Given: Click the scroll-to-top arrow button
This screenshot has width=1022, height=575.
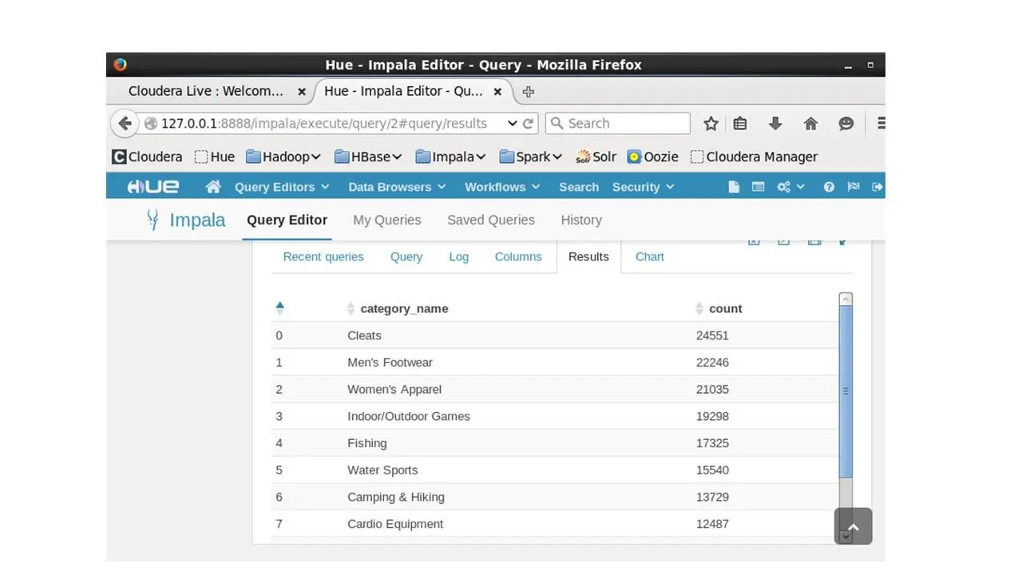Looking at the screenshot, I should [x=853, y=526].
